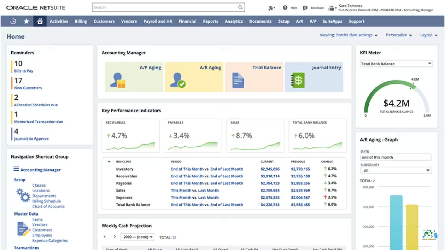The height and width of the screenshot is (250, 445).
Task: Click Receivables current value $3,910,114
Action: 270,176
